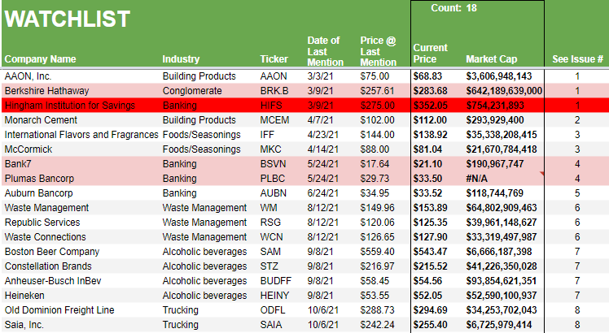The height and width of the screenshot is (333, 609).
Task: Select the $294.69 current price cell
Action: (x=431, y=310)
